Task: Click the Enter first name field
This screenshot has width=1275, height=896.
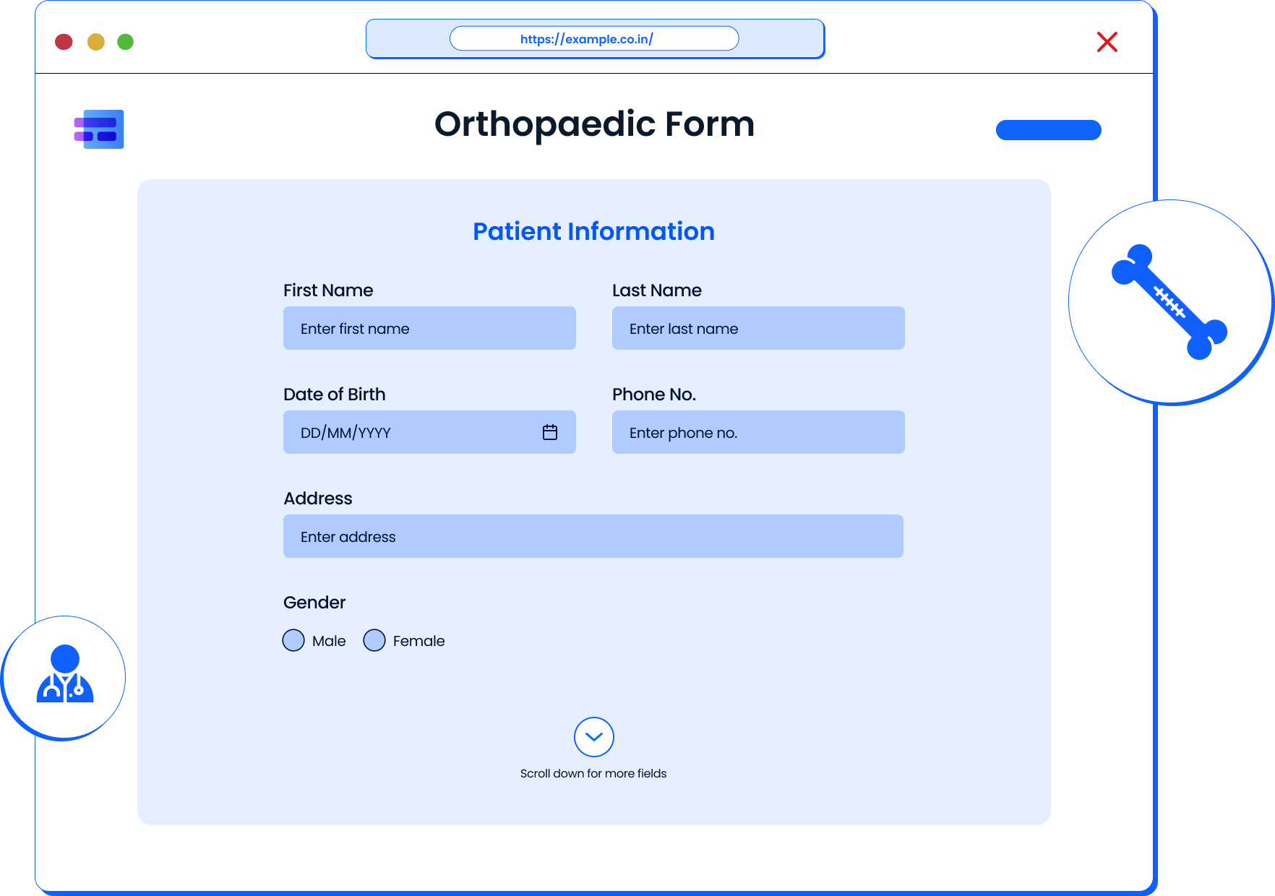Action: point(429,328)
